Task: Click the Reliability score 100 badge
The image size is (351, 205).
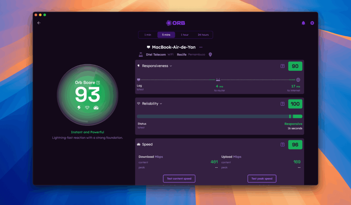Action: [295, 104]
